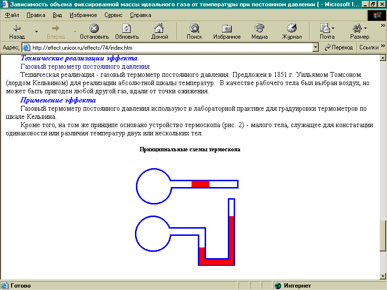The width and height of the screenshot is (387, 290).
Task: Open the Избранное menu in menu bar
Action: point(83,15)
